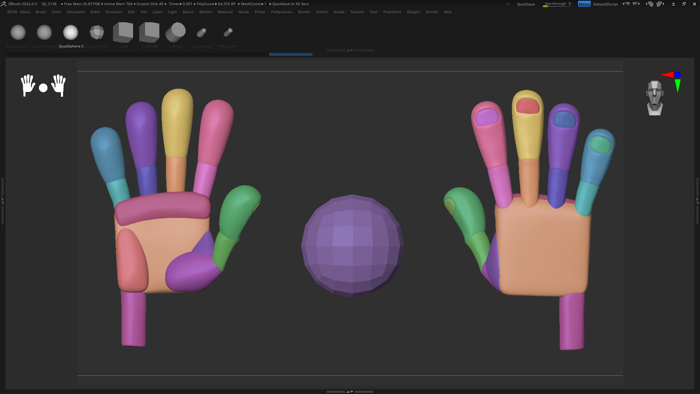Click the ZBrush logo icon
This screenshot has height=394, width=700.
tap(3, 4)
